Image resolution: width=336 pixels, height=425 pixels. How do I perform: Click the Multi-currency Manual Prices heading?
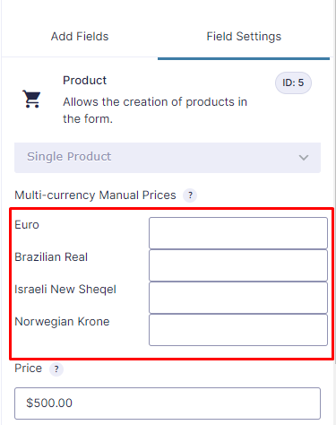click(x=95, y=195)
